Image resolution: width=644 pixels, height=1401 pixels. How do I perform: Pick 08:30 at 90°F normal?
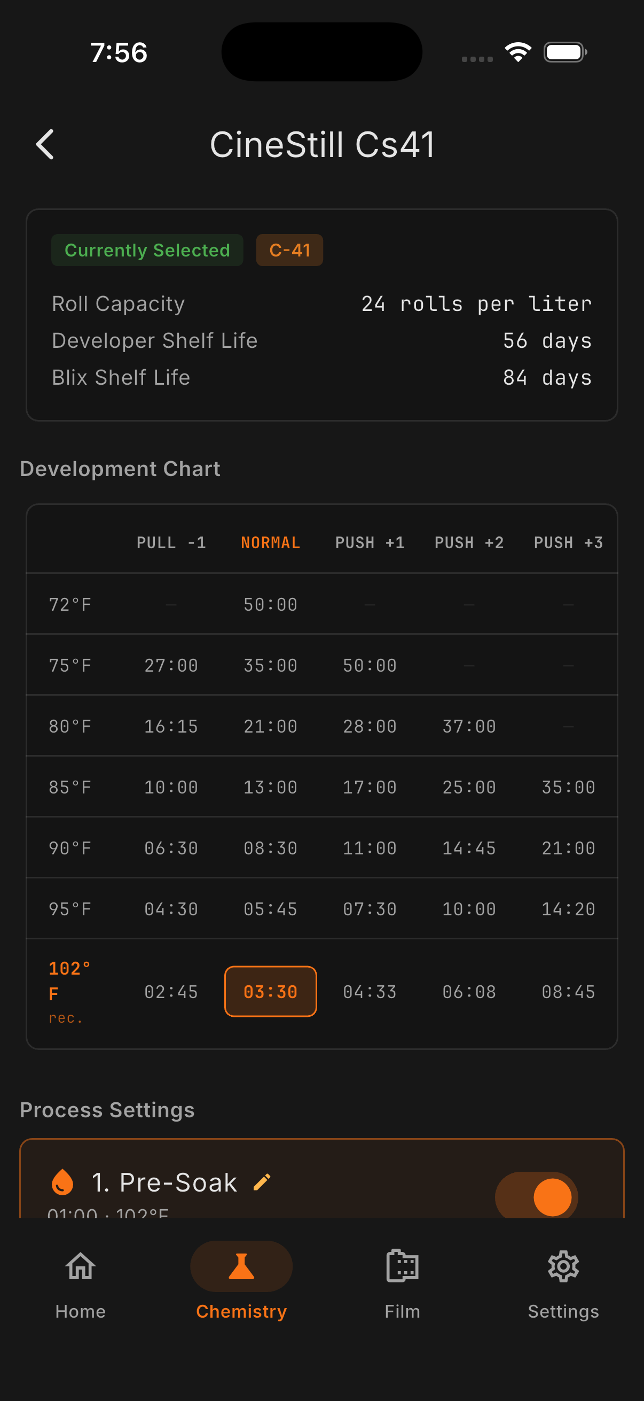click(x=270, y=848)
